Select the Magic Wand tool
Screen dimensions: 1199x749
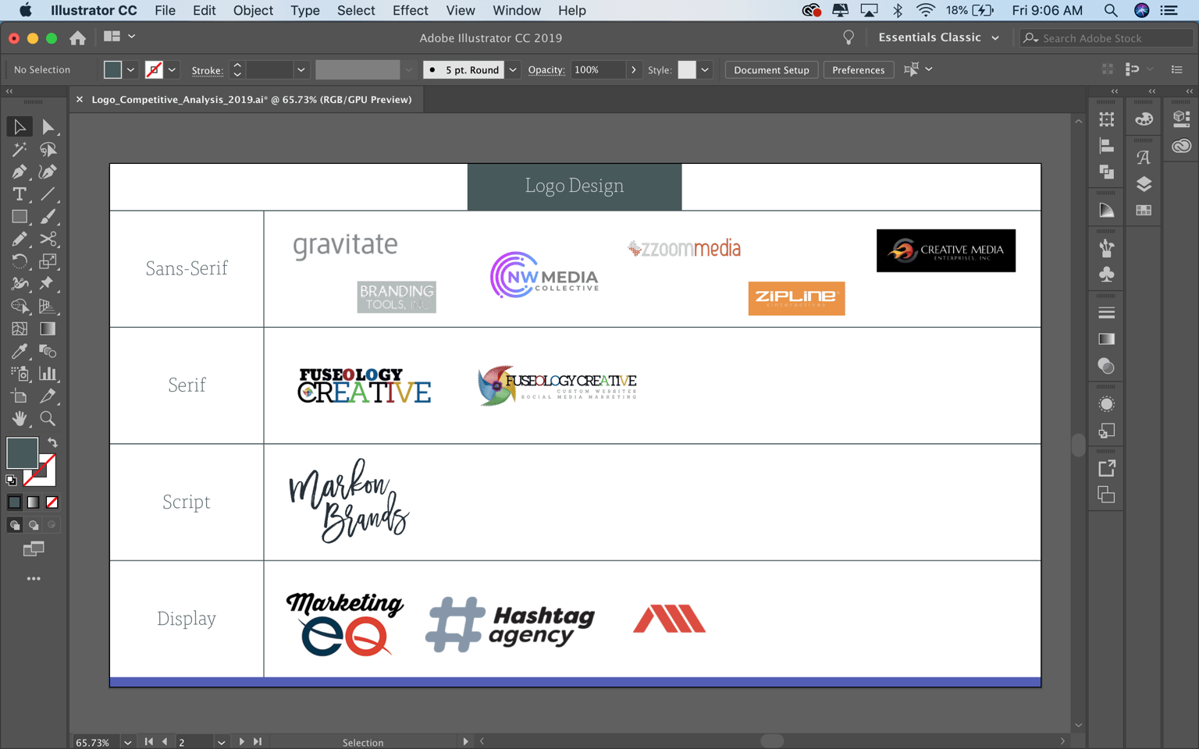[x=19, y=149]
